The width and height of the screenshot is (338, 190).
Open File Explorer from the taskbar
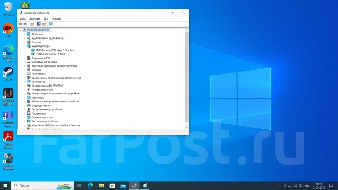coord(101,185)
